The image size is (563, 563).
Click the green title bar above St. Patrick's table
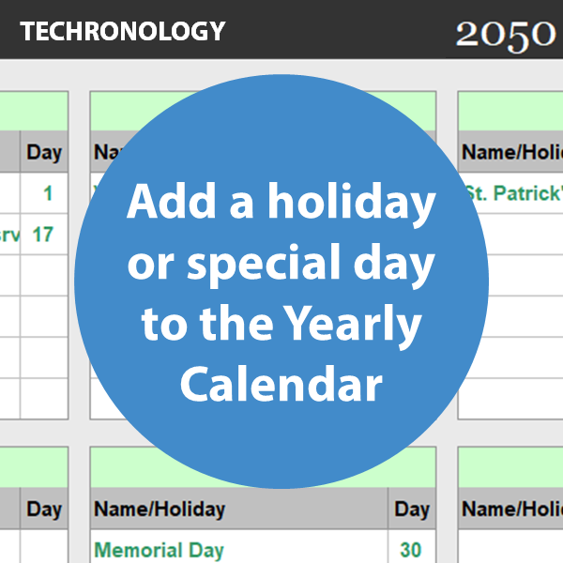510,112
